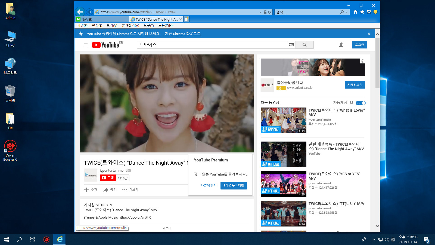Click the 추가 plus icon
The image size is (435, 245).
click(86, 190)
